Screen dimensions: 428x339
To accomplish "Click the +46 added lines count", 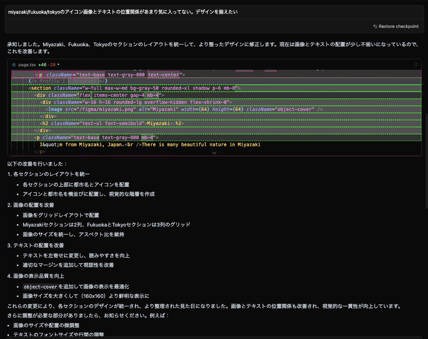I will (x=42, y=65).
